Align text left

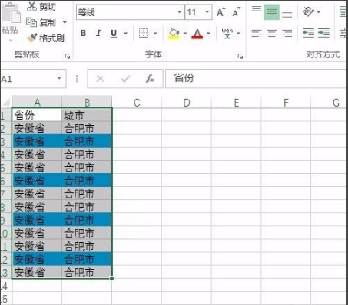pyautogui.click(x=257, y=33)
